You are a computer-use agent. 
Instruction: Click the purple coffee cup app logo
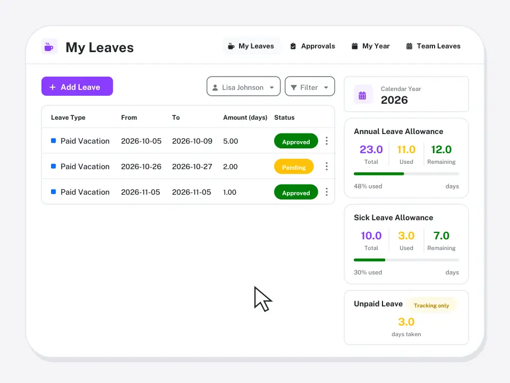(49, 47)
